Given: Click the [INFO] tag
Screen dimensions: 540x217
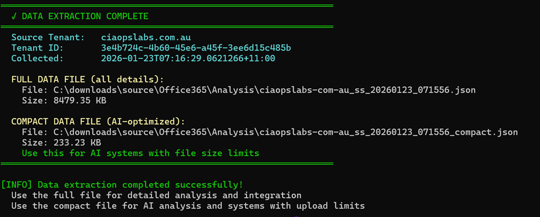Looking at the screenshot, I should (x=17, y=184).
